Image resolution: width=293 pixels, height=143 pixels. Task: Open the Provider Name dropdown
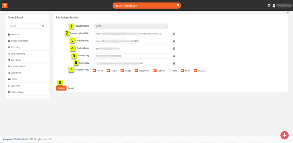(131, 26)
